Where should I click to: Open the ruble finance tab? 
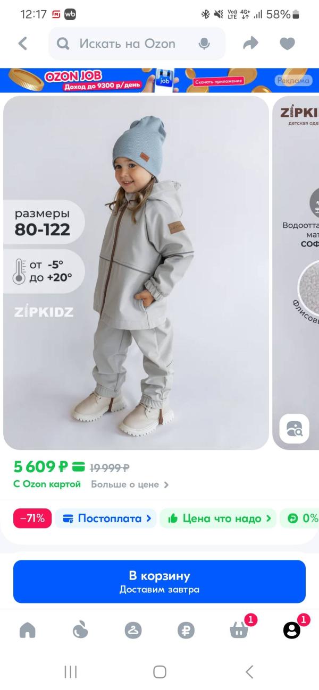click(186, 630)
